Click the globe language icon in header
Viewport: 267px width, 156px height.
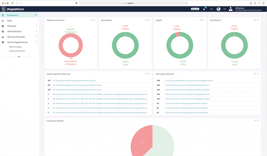click(x=218, y=9)
